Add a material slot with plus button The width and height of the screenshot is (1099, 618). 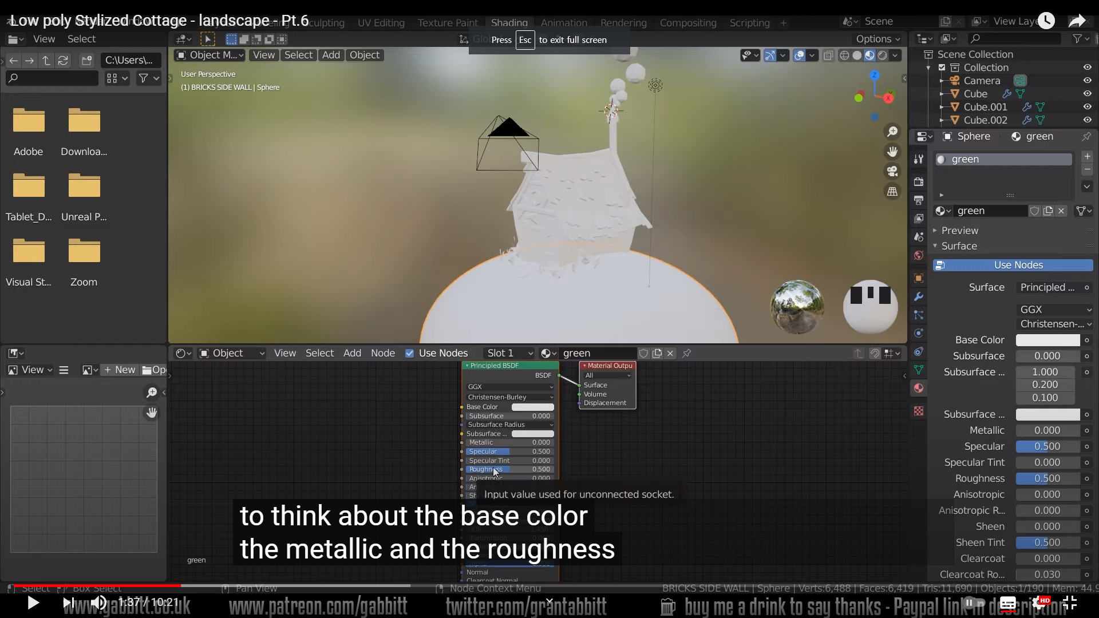tap(1087, 156)
